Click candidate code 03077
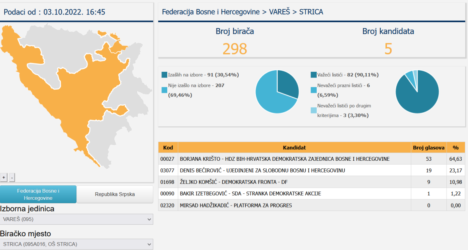 167,170
